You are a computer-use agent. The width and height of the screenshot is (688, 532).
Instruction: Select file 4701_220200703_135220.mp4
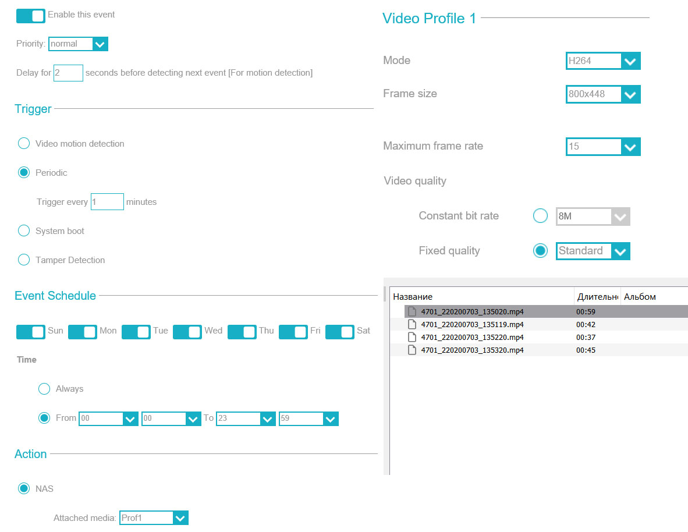[x=472, y=337]
